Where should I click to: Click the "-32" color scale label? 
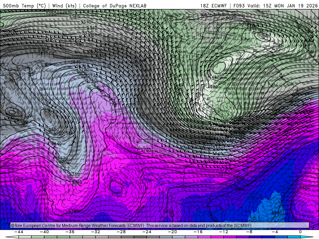pos(96,232)
